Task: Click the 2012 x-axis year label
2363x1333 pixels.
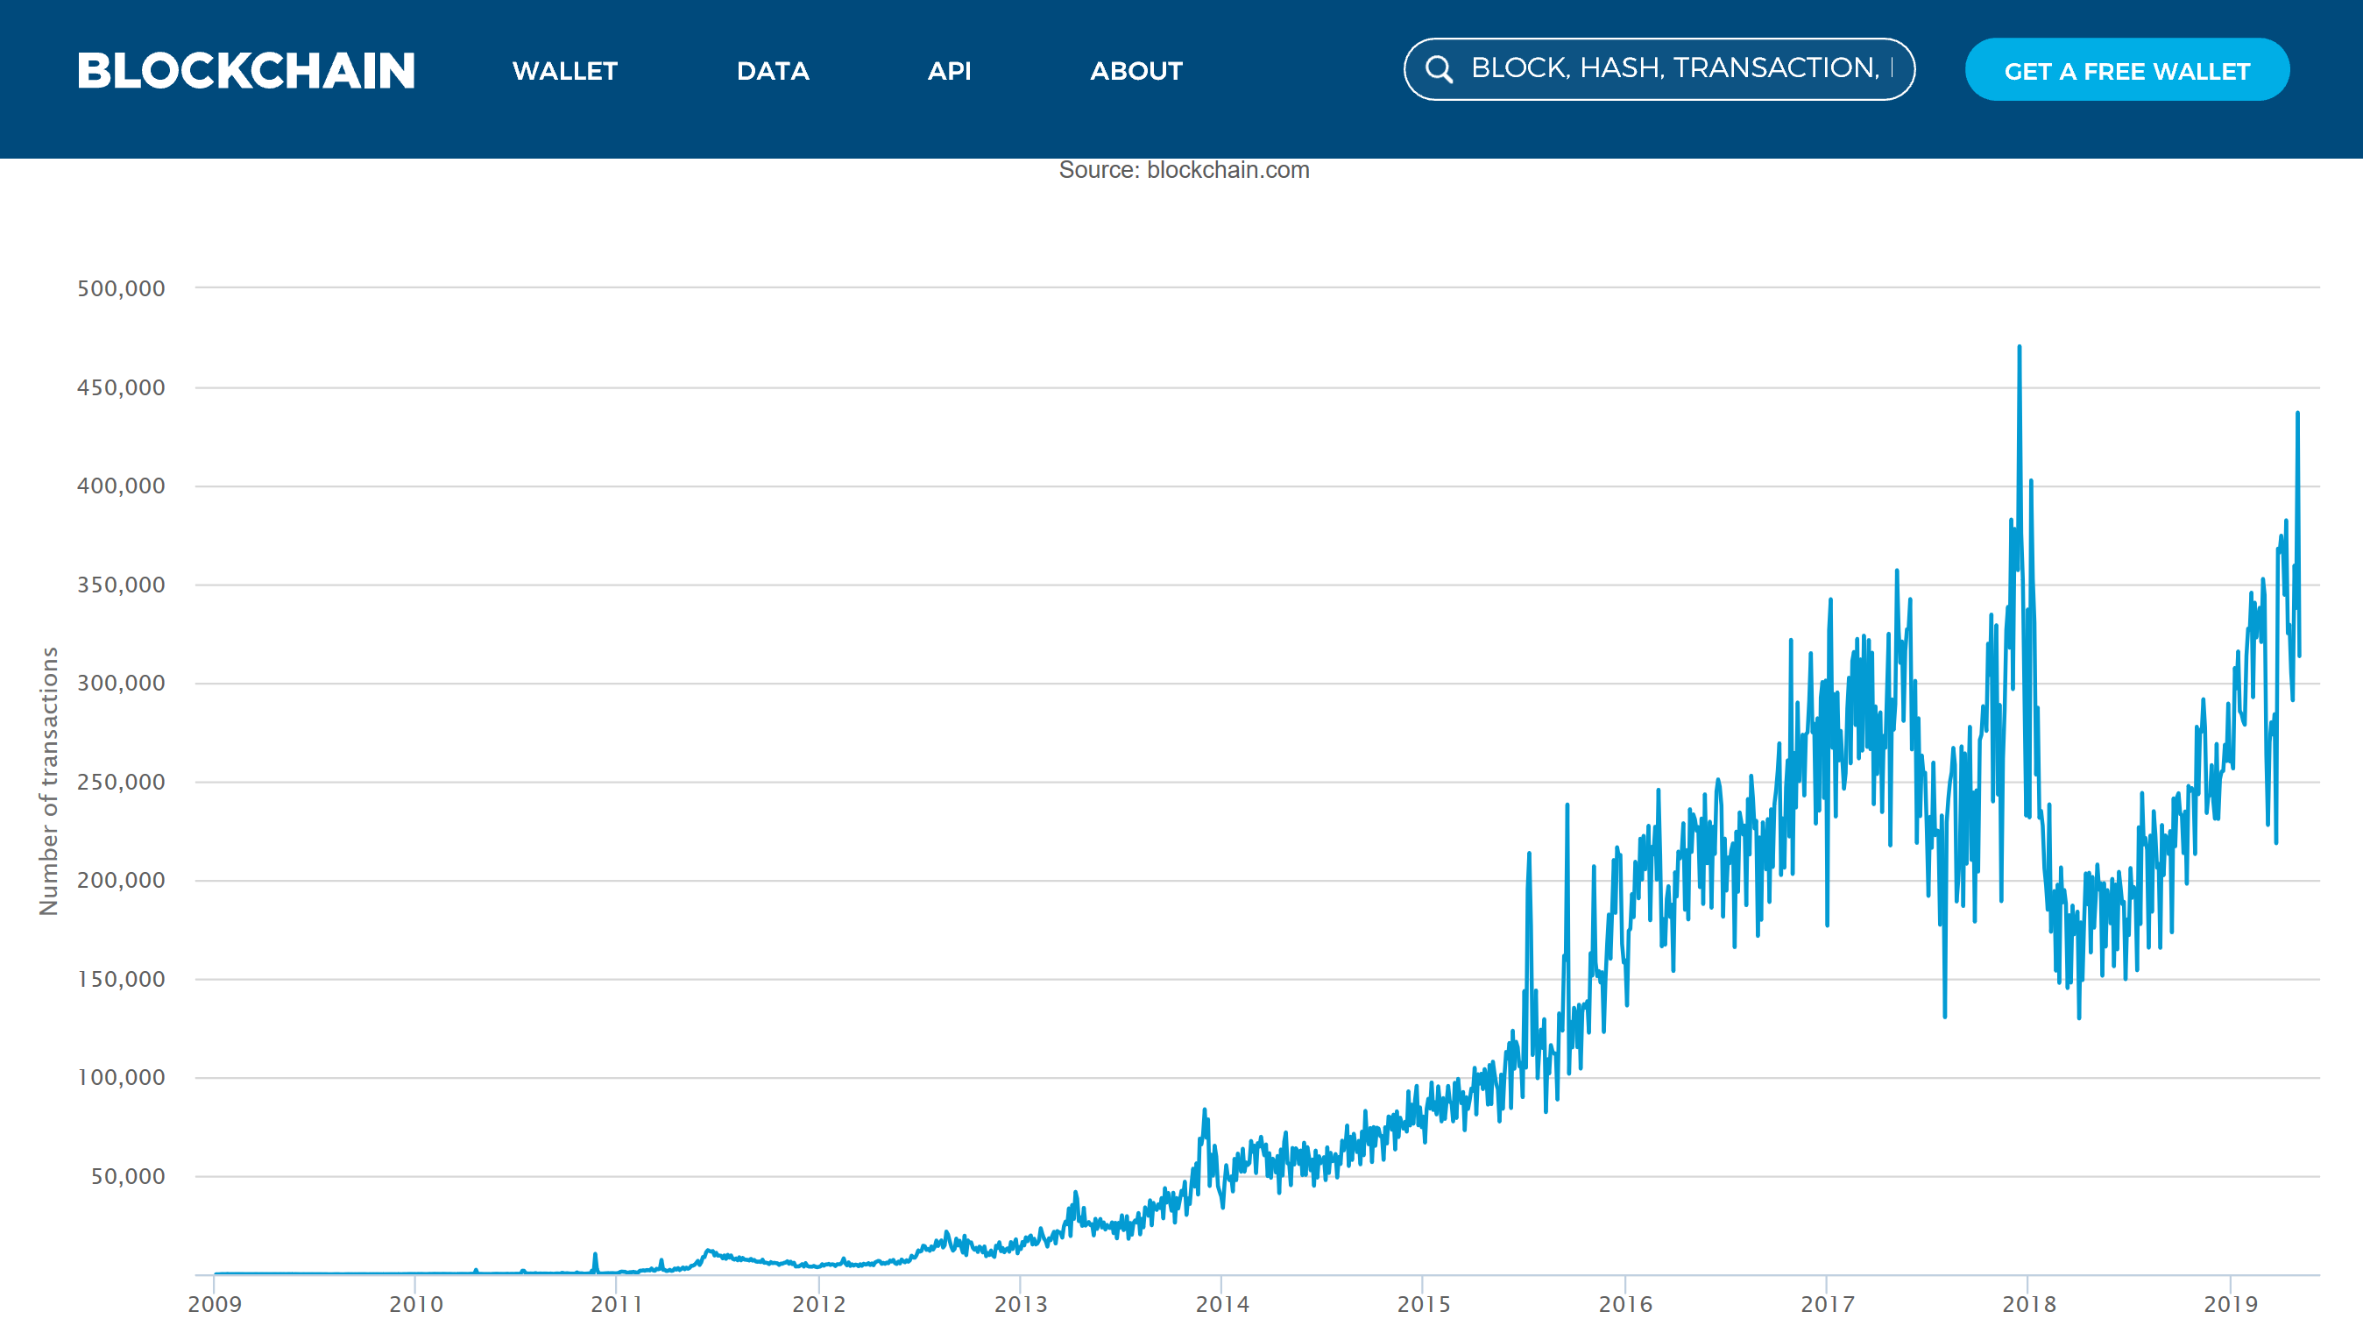Action: (818, 1304)
